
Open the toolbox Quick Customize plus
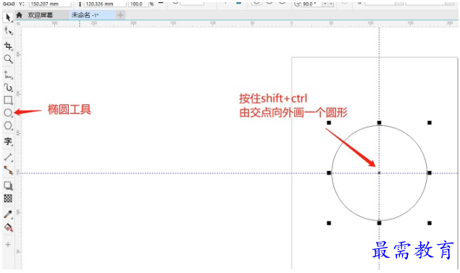[x=8, y=244]
